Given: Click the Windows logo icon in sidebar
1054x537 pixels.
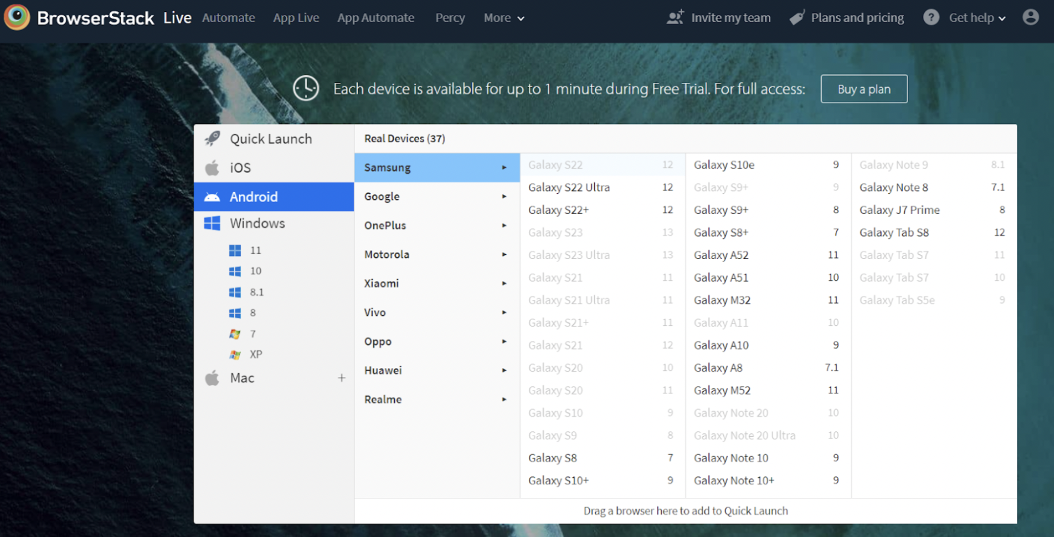Looking at the screenshot, I should pos(213,223).
